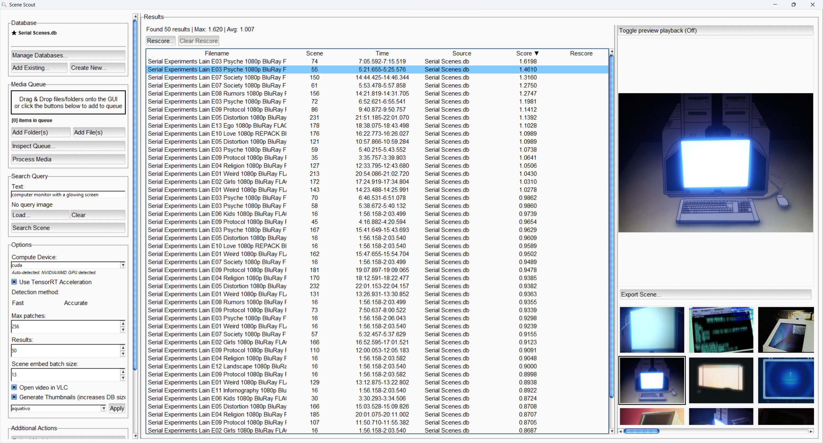Click the results list scroll-down arrow
Viewport: 823px width, 443px height.
611,431
